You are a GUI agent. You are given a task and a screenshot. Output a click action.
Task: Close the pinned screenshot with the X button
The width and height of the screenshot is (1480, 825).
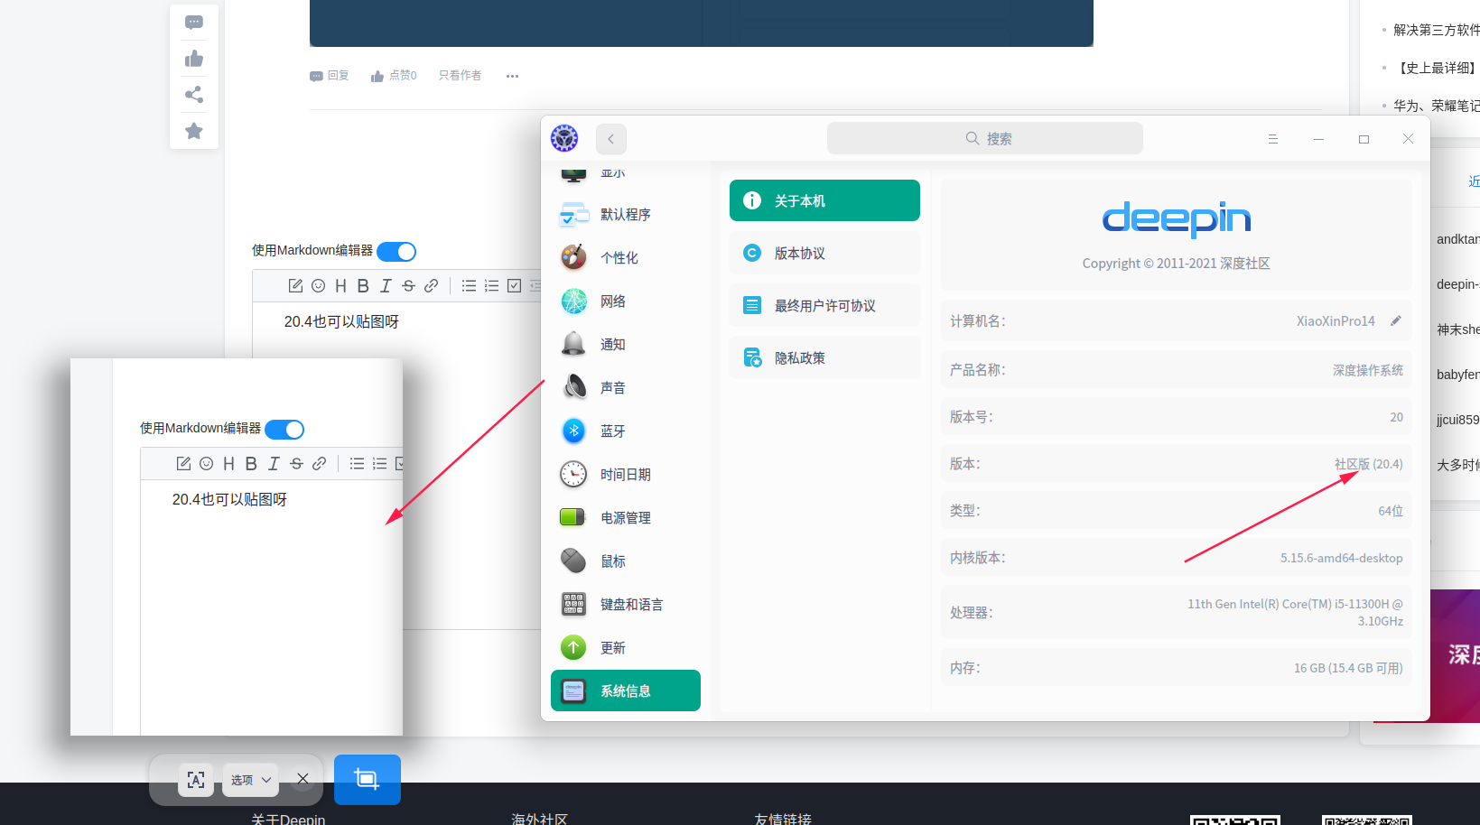[x=303, y=779]
